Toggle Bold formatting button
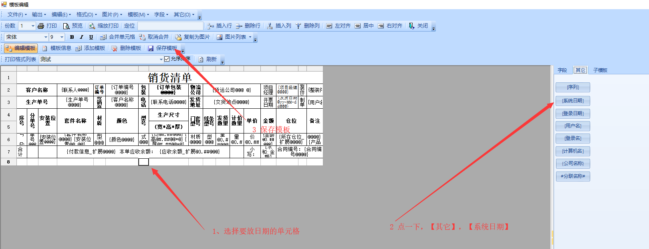 point(72,37)
